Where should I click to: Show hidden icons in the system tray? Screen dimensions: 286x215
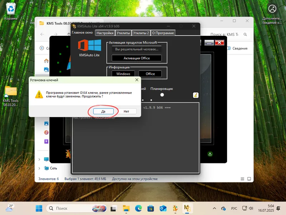(x=214, y=208)
